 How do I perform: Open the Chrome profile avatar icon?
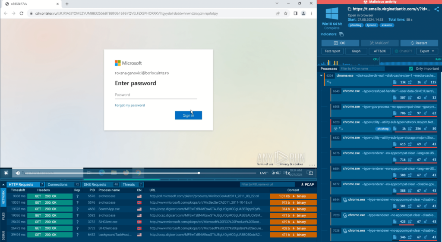coord(304,13)
